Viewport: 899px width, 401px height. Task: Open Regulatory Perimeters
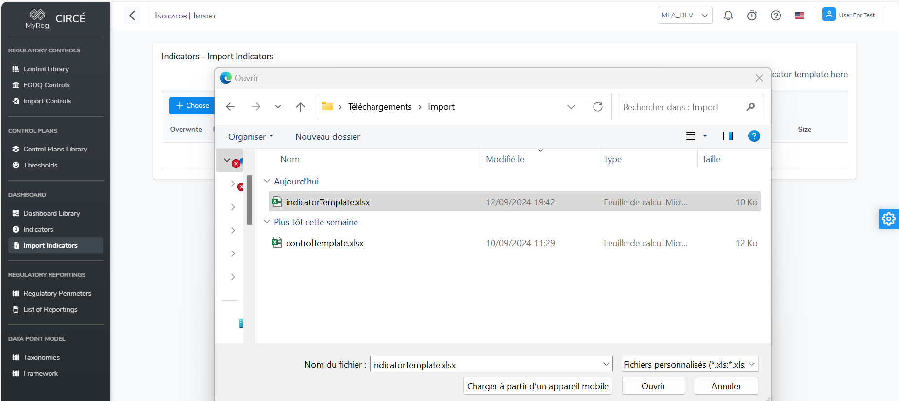(57, 293)
